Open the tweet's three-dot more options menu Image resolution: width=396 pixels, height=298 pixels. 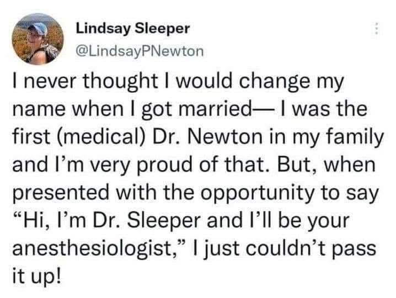[x=377, y=28]
